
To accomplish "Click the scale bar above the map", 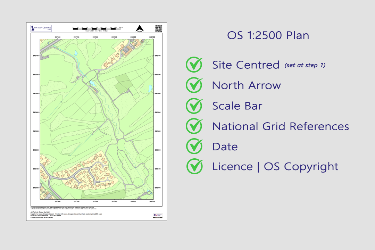I will [97, 29].
